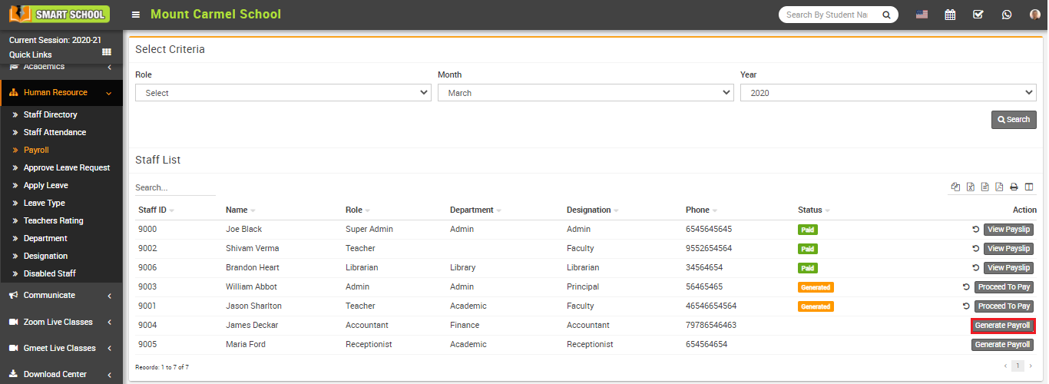Image resolution: width=1049 pixels, height=384 pixels.
Task: Open the task checklist icon in header
Action: pos(978,15)
